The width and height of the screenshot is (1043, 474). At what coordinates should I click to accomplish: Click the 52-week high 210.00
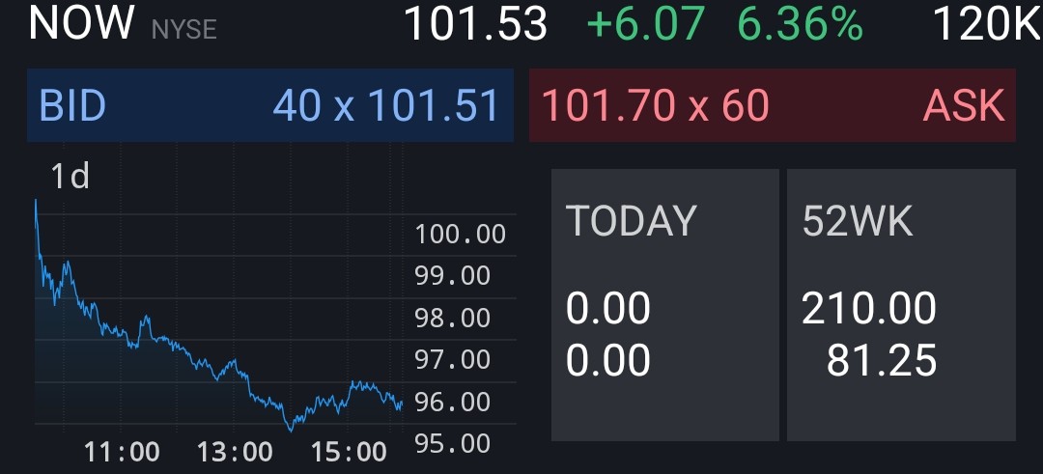[869, 309]
